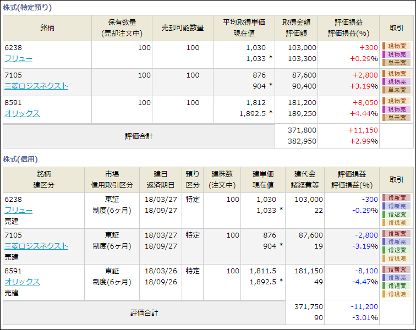Screen dimensions: 416x330
Task: Click 信現渡 for margin position 6238 フリュー
Action: [396, 223]
